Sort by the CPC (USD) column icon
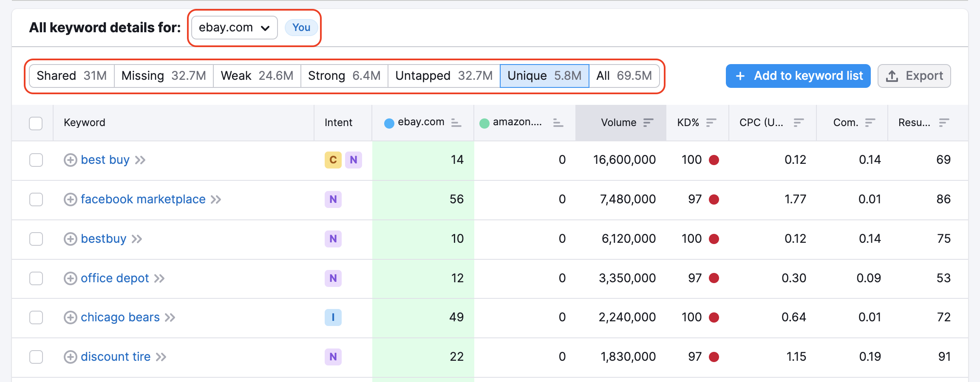This screenshot has height=382, width=980. coord(798,122)
